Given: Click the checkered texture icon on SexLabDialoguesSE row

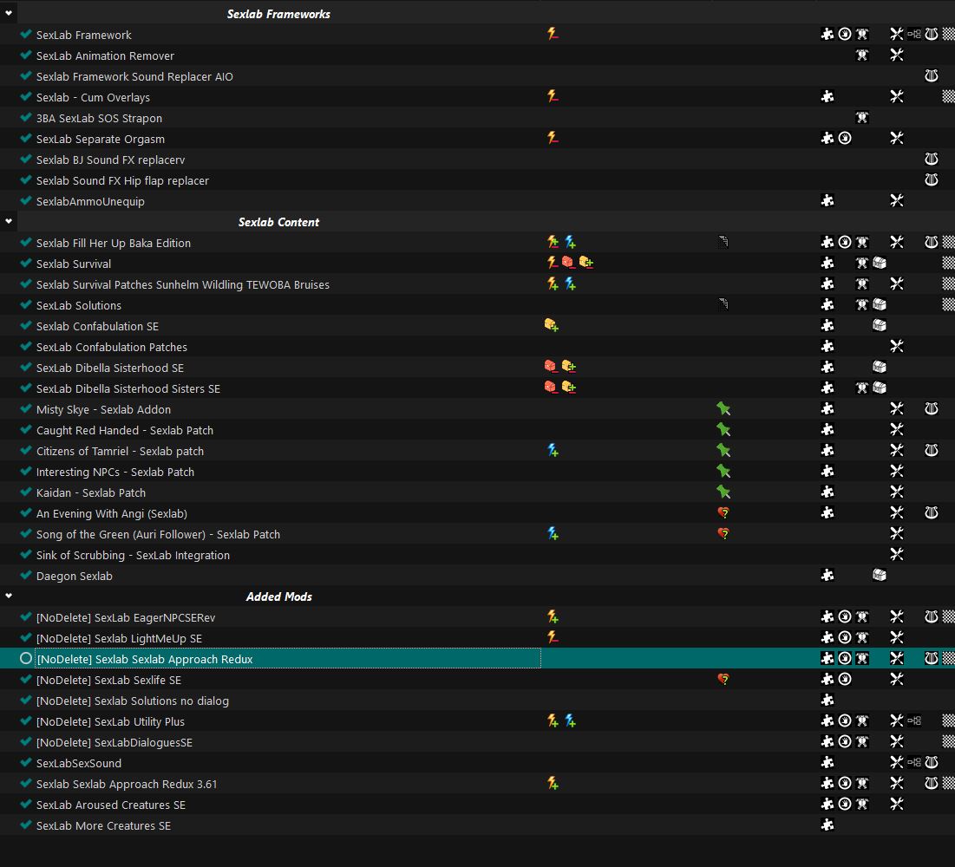Looking at the screenshot, I should (948, 741).
